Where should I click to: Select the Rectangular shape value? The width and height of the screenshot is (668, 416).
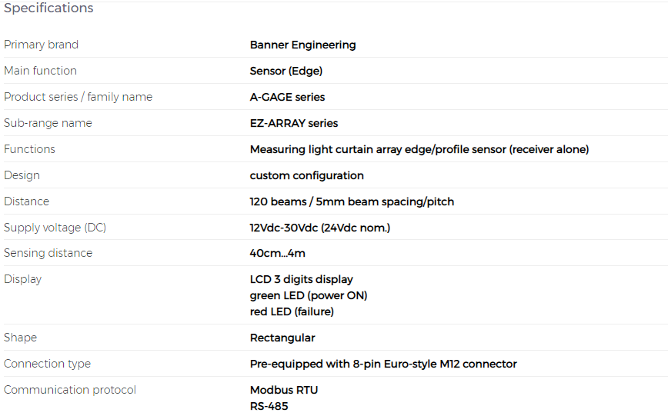click(x=282, y=338)
